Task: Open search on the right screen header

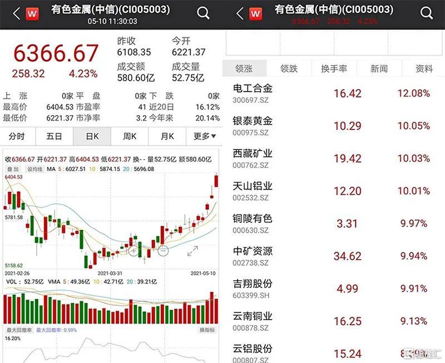Action: [427, 13]
